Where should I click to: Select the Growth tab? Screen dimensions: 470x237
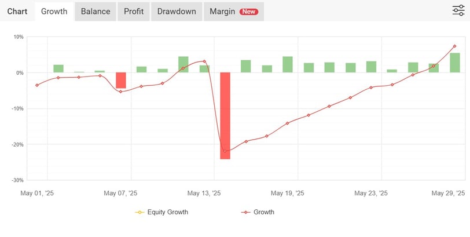click(54, 12)
